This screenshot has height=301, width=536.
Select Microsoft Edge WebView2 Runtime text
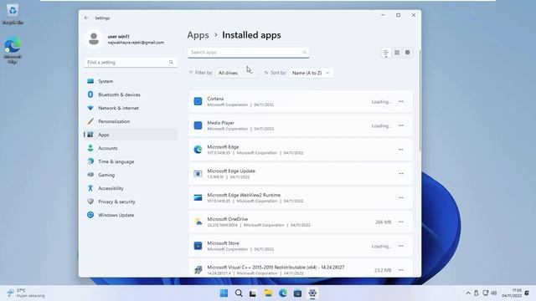click(x=244, y=195)
